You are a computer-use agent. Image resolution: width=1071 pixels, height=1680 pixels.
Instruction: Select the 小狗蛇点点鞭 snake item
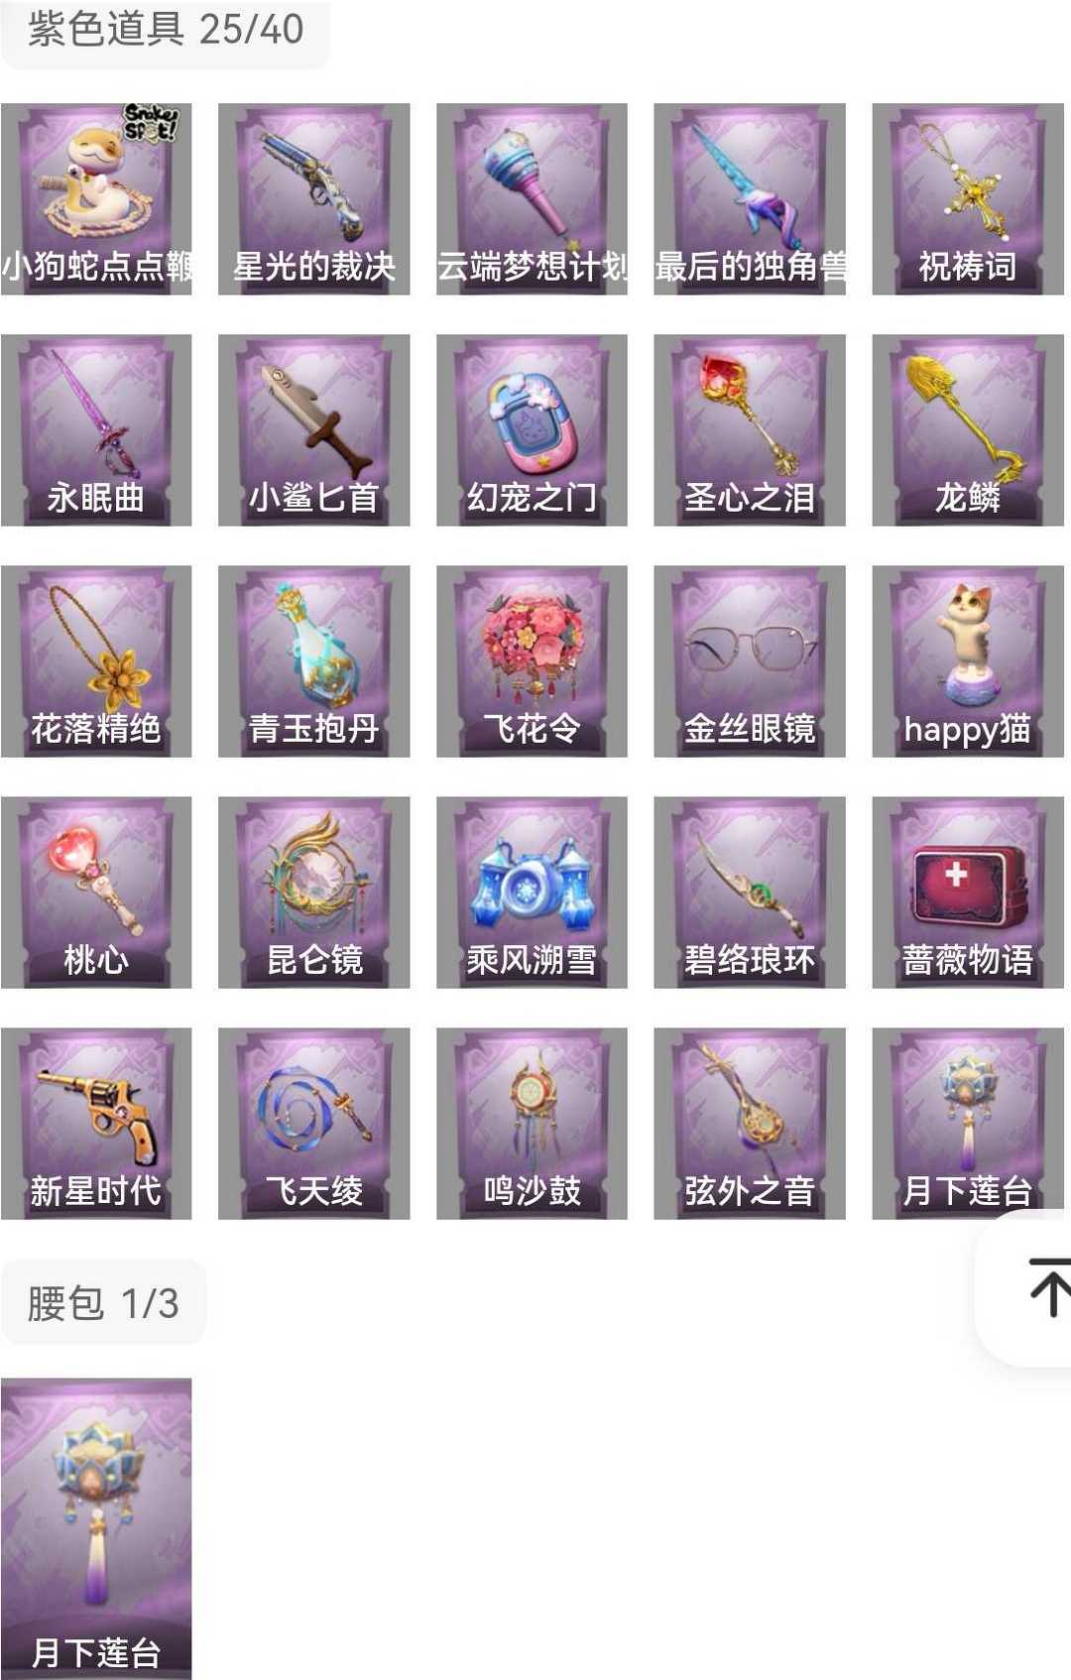click(96, 198)
